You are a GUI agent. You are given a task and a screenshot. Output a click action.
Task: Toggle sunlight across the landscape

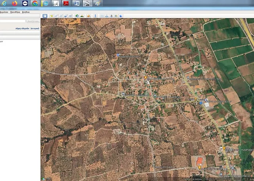click(x=82, y=16)
